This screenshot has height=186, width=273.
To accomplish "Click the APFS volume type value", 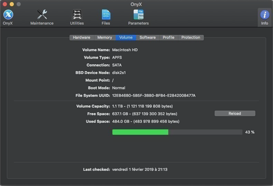I will tap(117, 58).
